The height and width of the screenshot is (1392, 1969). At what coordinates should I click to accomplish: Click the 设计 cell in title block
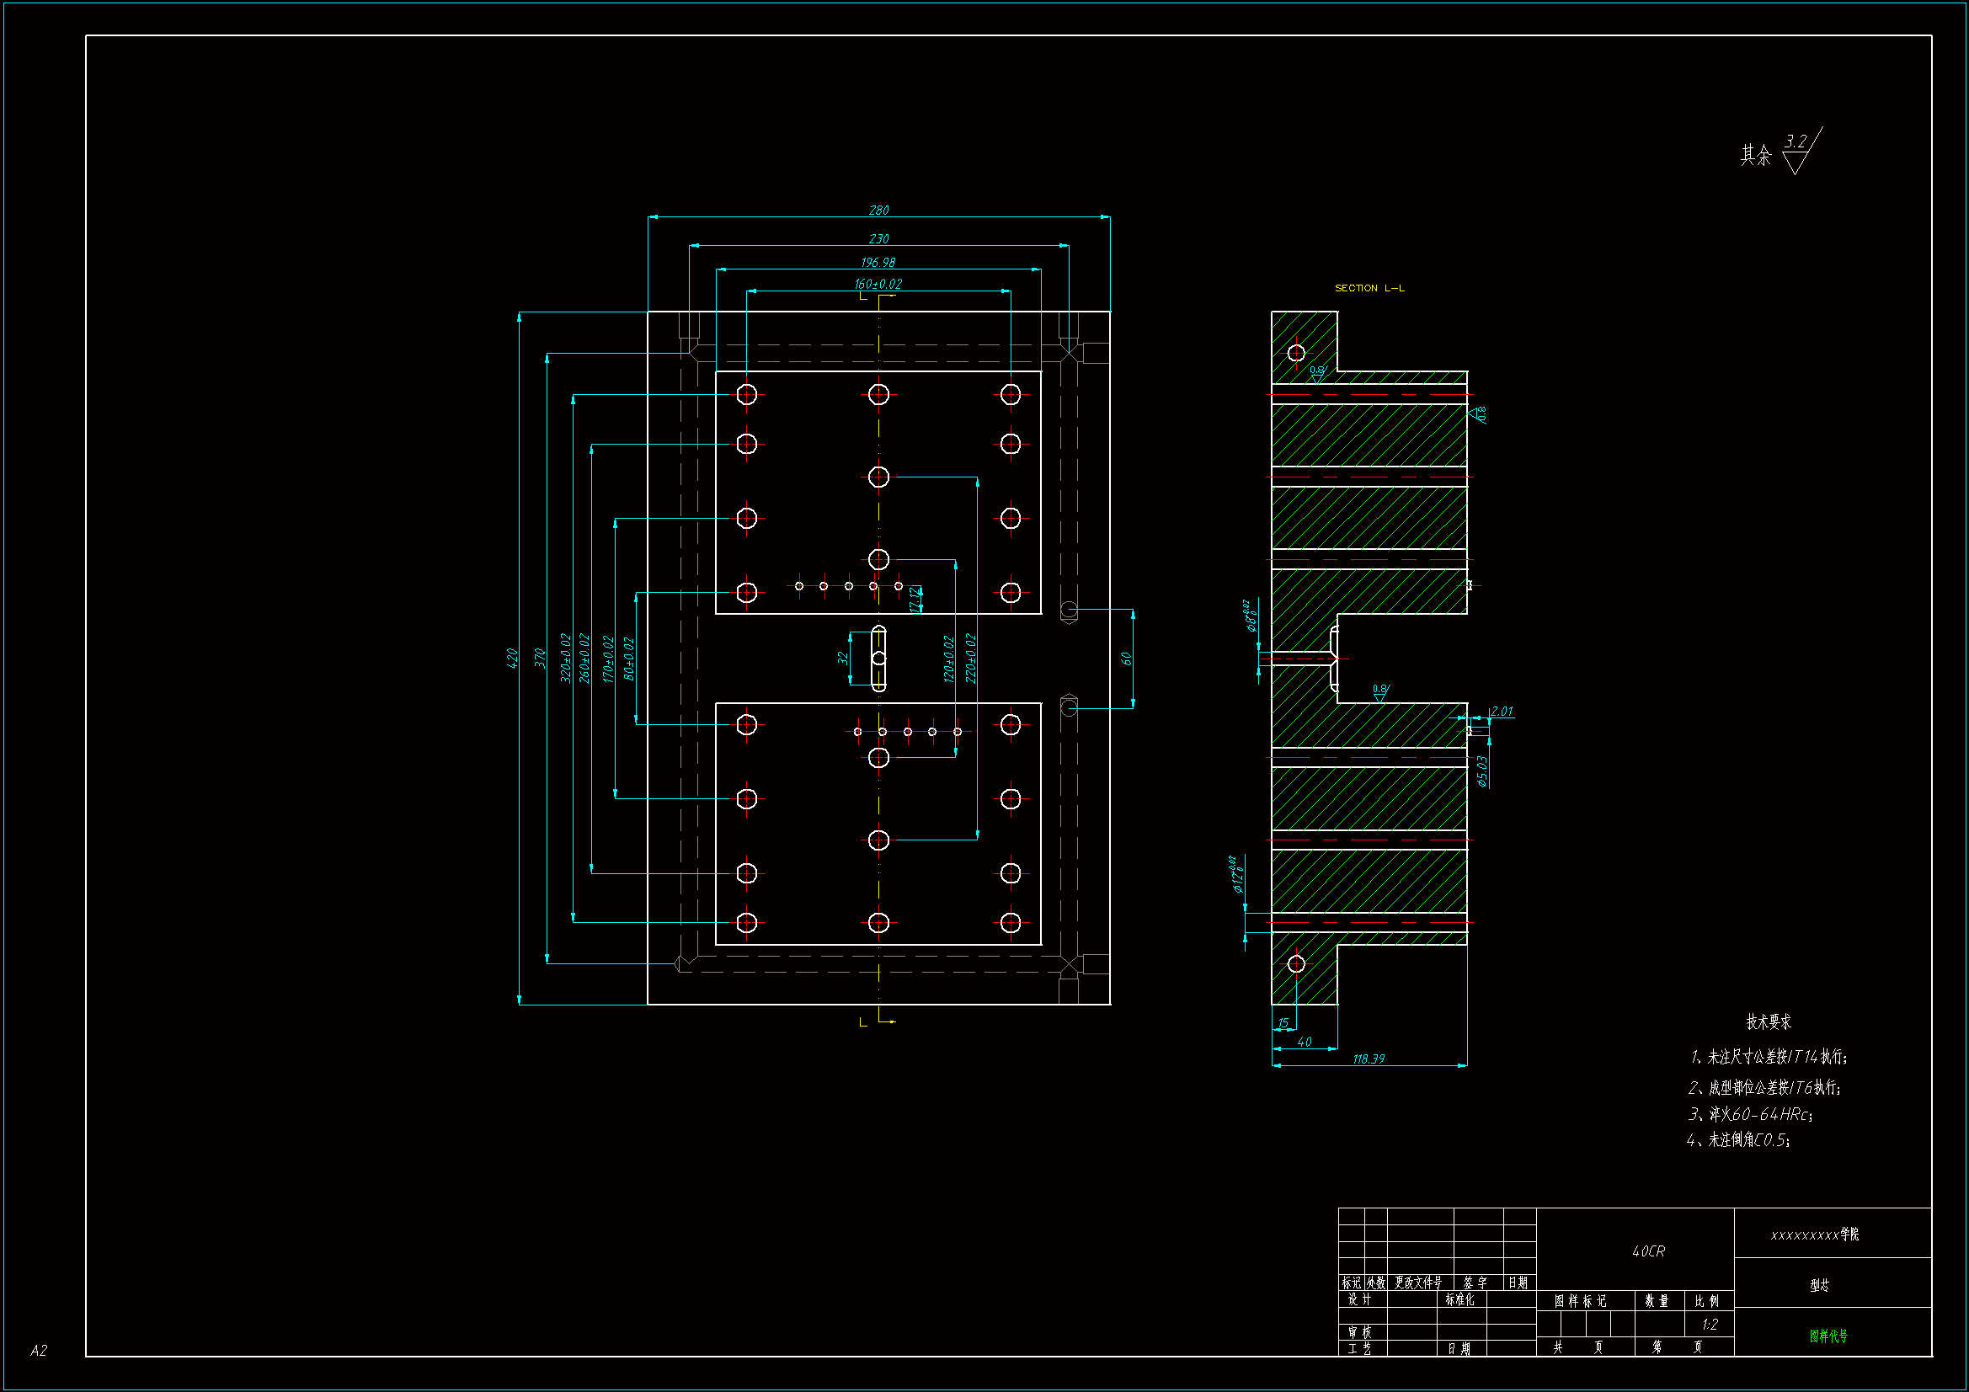[1359, 1299]
